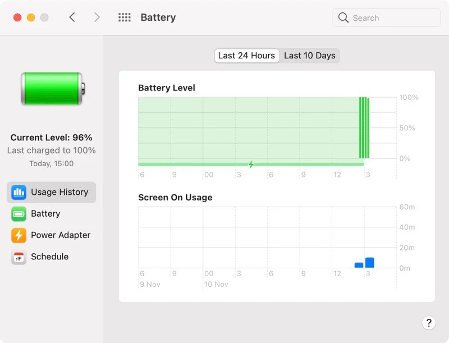Click the Usage History bar chart icon
Viewport: 449px width, 343px height.
19,192
